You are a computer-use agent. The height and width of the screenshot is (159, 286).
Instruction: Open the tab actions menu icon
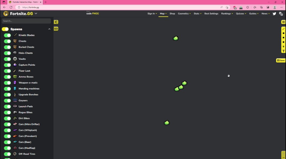(x=4, y=2)
